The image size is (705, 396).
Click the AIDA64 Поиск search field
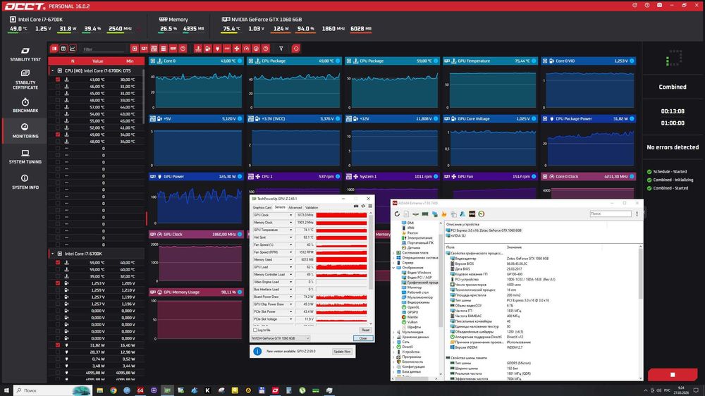coord(610,214)
